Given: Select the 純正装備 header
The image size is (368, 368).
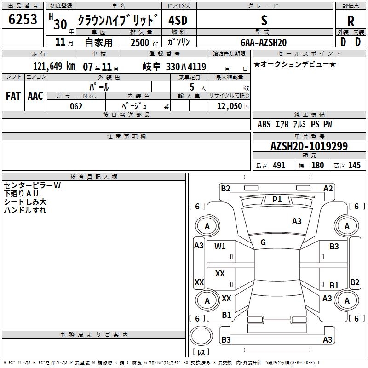Looking at the screenshot, I should coord(309,115).
